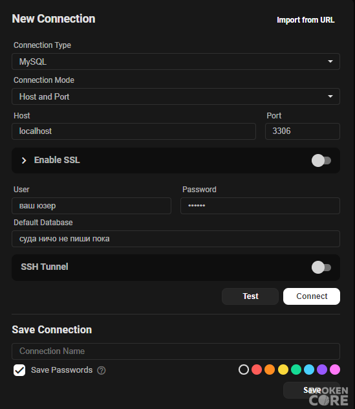
Task: Turn on the SSH Tunnel switch
Action: 321,267
